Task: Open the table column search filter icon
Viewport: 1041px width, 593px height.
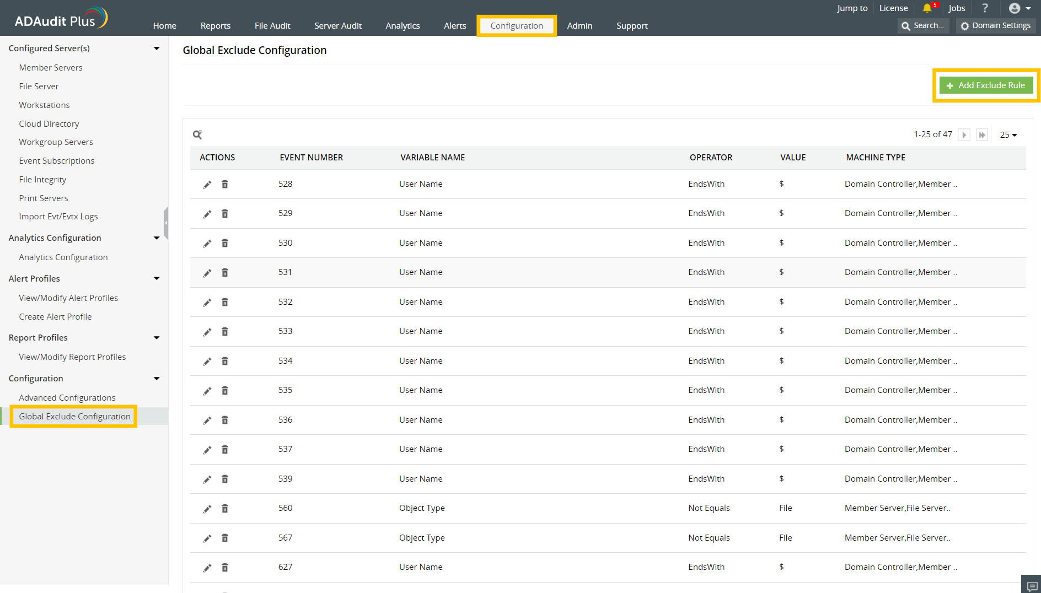Action: pos(198,134)
